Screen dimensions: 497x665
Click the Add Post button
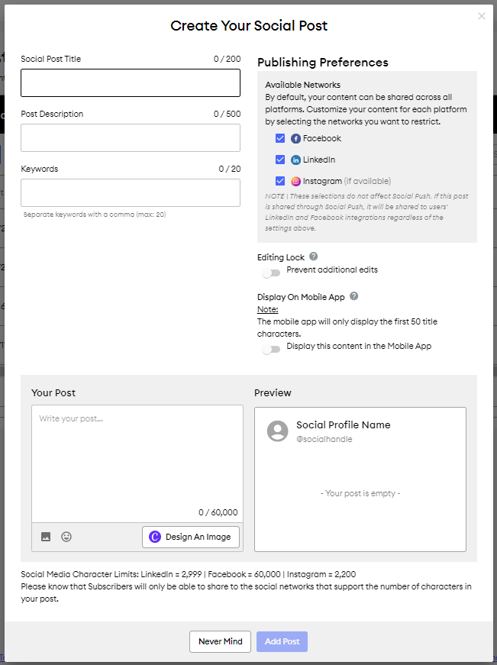(x=282, y=641)
